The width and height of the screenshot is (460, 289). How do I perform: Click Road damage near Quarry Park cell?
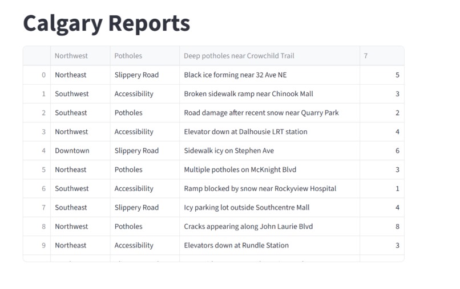coord(269,113)
